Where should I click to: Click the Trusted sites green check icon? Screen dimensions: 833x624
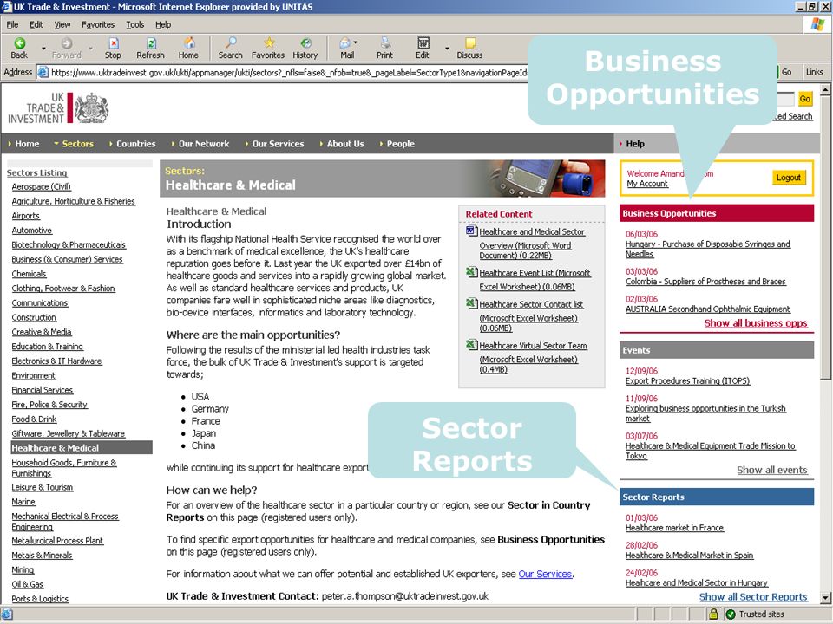coord(731,614)
